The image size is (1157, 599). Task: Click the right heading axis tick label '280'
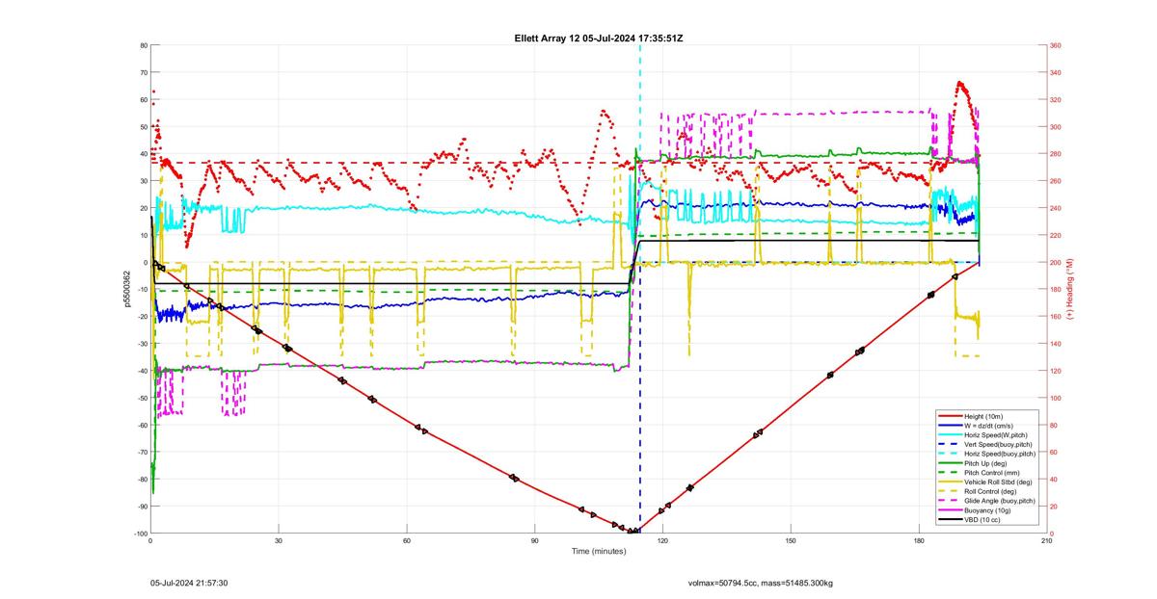(x=1056, y=154)
